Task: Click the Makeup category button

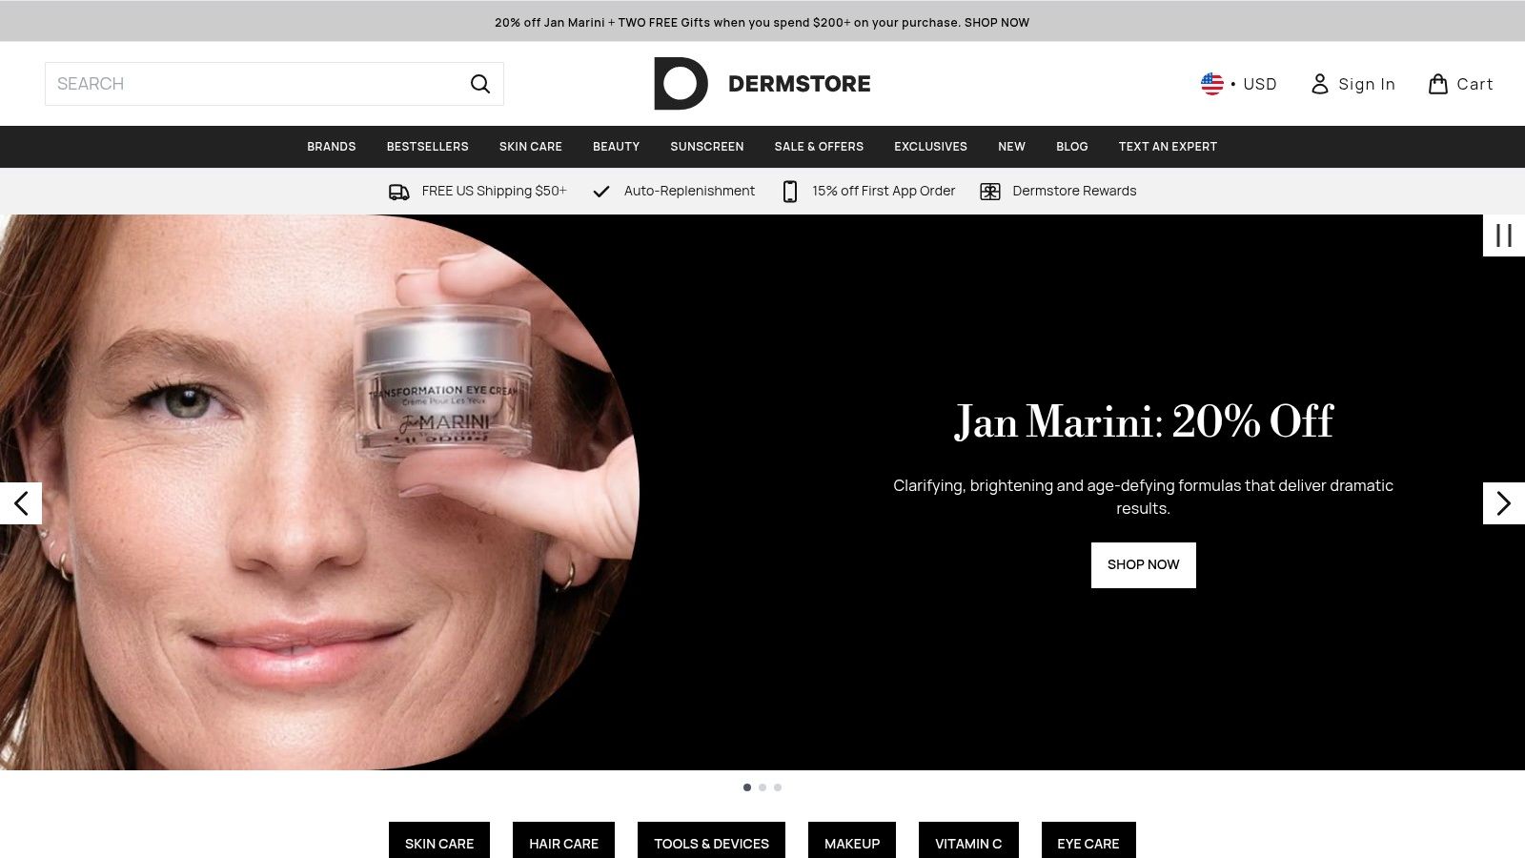Action: (852, 841)
